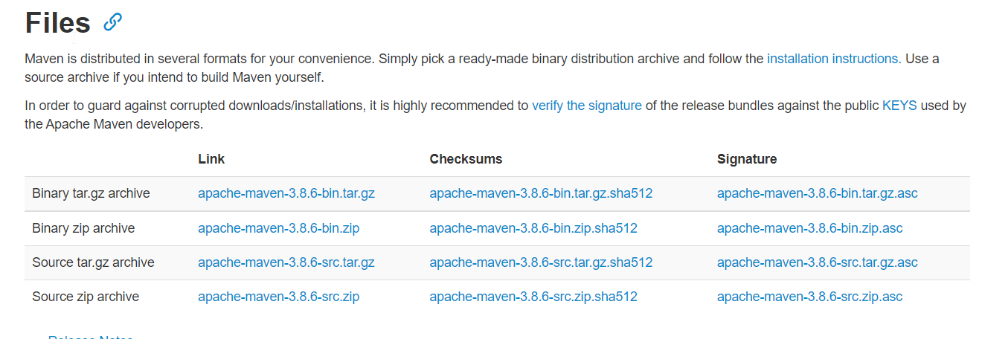The height and width of the screenshot is (339, 982).
Task: Open the src.tar.gz.sha512 checksum link
Action: (x=540, y=262)
